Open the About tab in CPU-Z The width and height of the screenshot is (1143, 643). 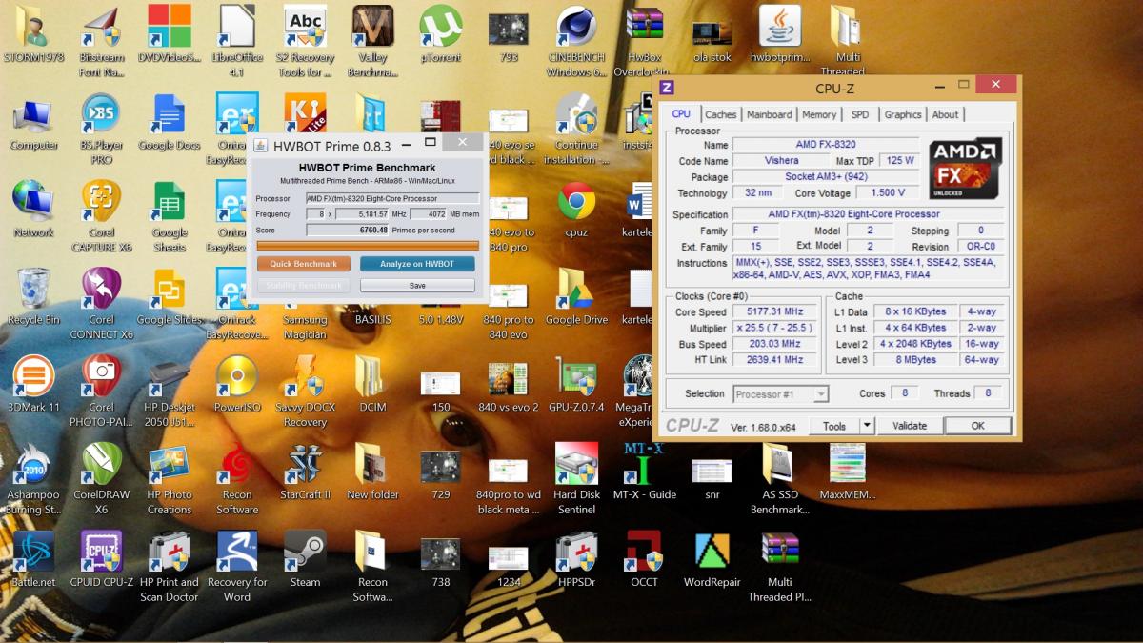click(946, 114)
